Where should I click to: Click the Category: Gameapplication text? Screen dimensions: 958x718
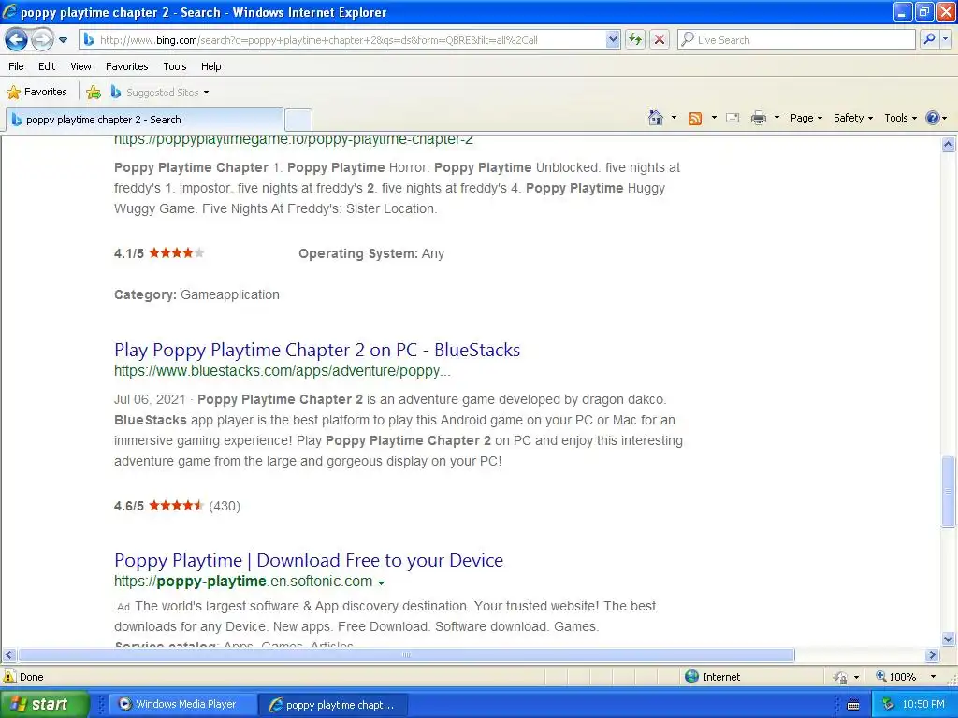[x=196, y=294]
